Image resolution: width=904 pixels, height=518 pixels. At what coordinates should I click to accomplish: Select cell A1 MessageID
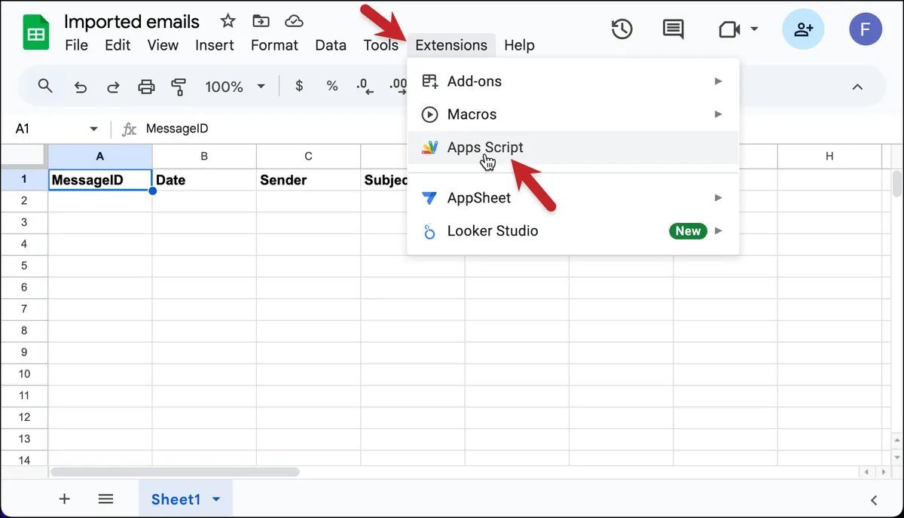[100, 181]
